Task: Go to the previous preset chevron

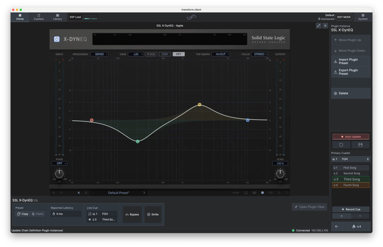Action: coord(93,193)
